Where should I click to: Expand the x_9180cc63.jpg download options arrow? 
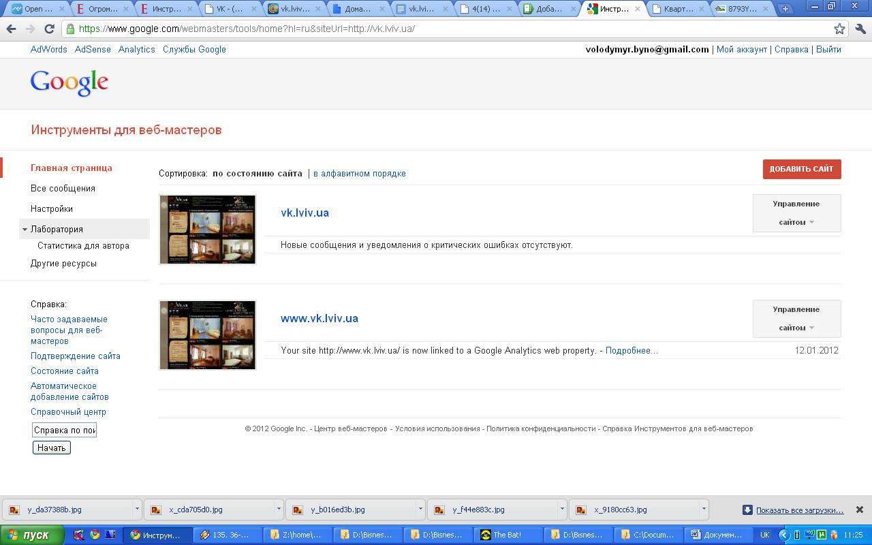(x=704, y=510)
